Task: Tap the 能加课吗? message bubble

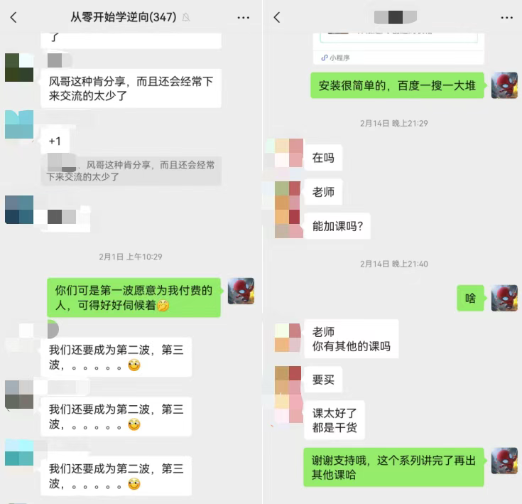Action: 337,226
